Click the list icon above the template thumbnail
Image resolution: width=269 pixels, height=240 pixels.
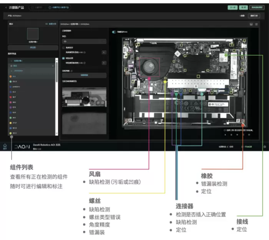[x=46, y=24]
